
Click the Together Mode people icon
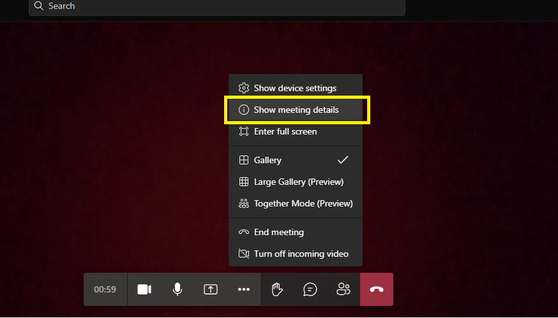[244, 203]
